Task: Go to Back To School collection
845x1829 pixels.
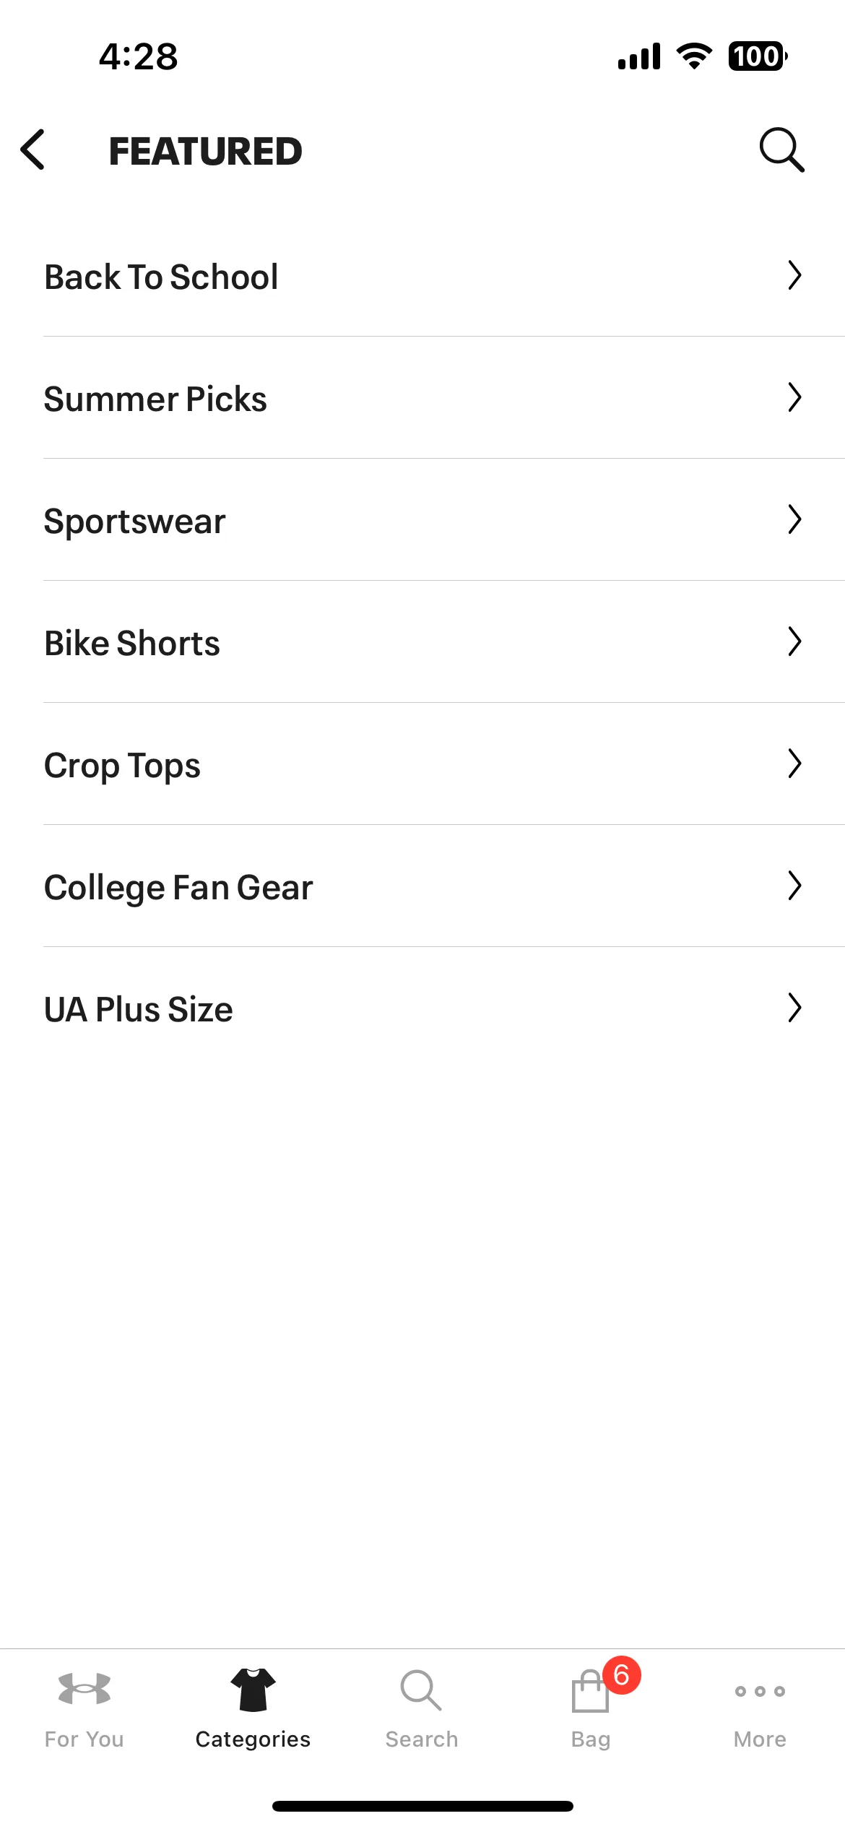Action: coord(422,276)
